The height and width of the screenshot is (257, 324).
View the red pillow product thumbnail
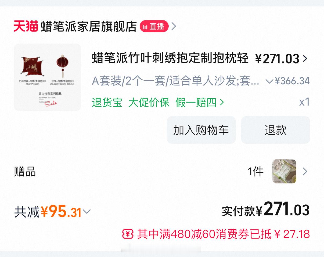[48, 77]
